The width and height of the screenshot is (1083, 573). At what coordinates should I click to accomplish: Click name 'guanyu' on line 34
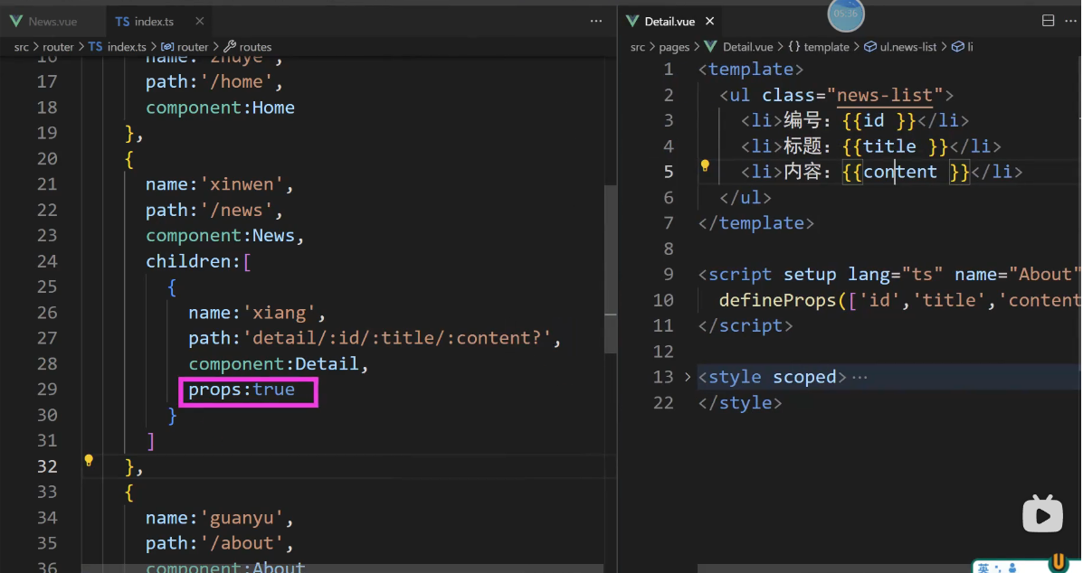tap(241, 518)
